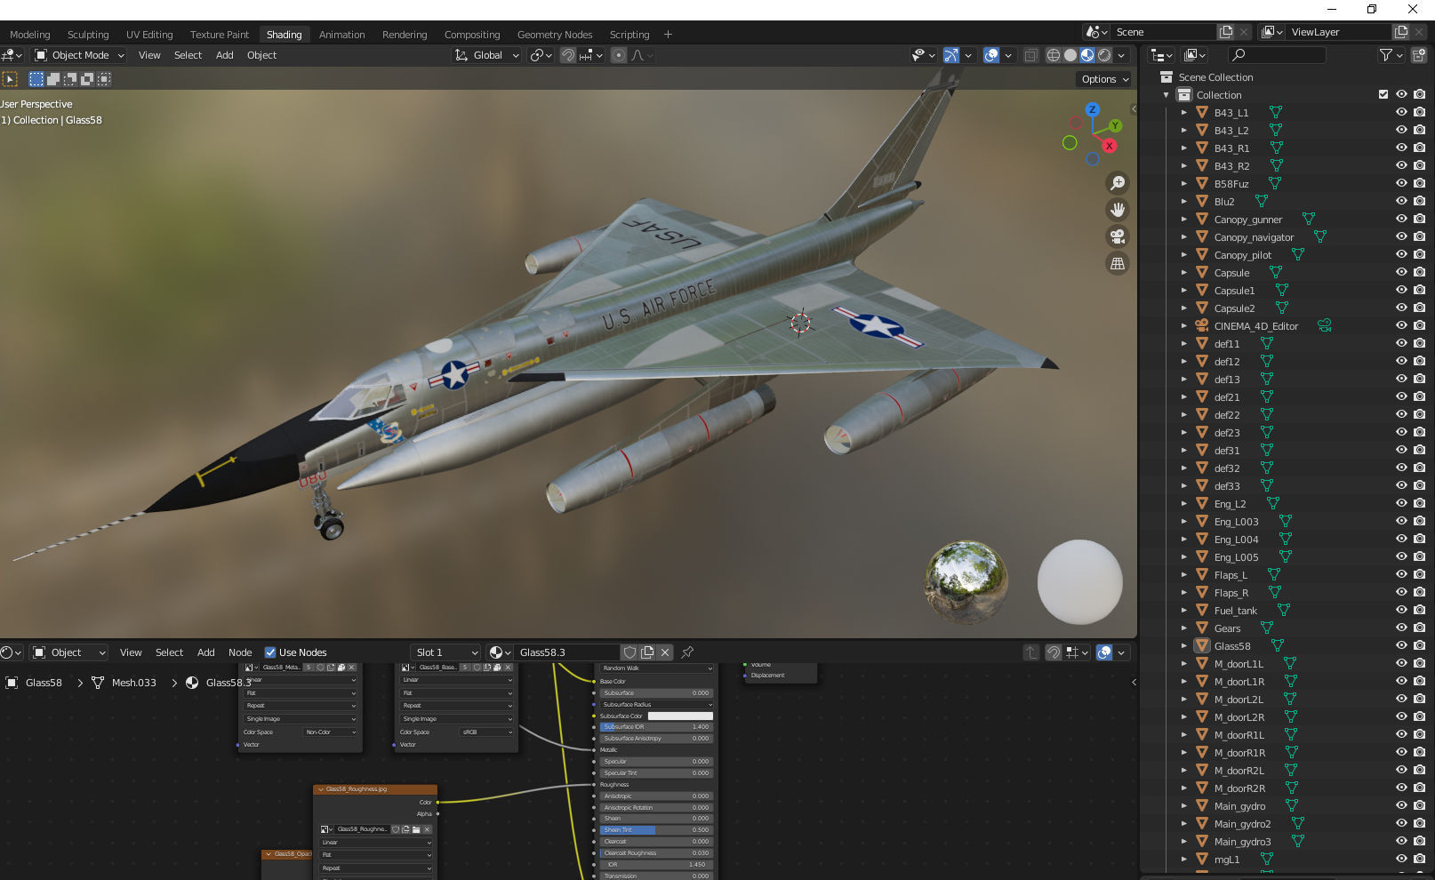1435x880 pixels.
Task: Duplicate material Glass58.3 with new-material icon
Action: 647,652
